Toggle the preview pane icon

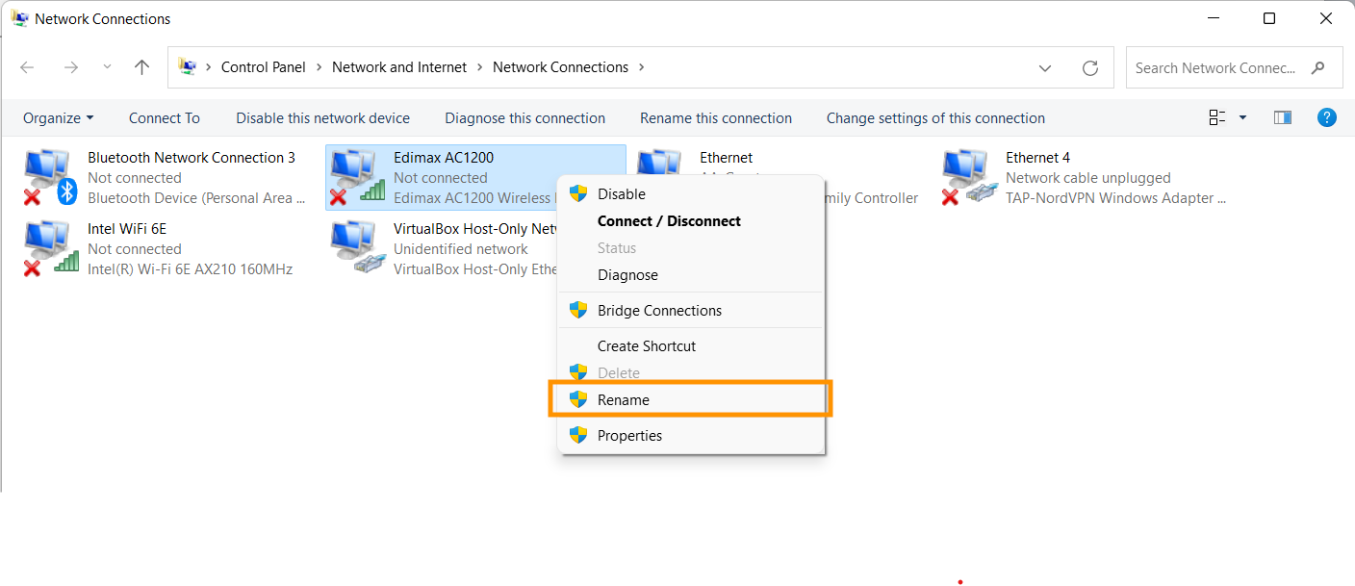(1282, 117)
